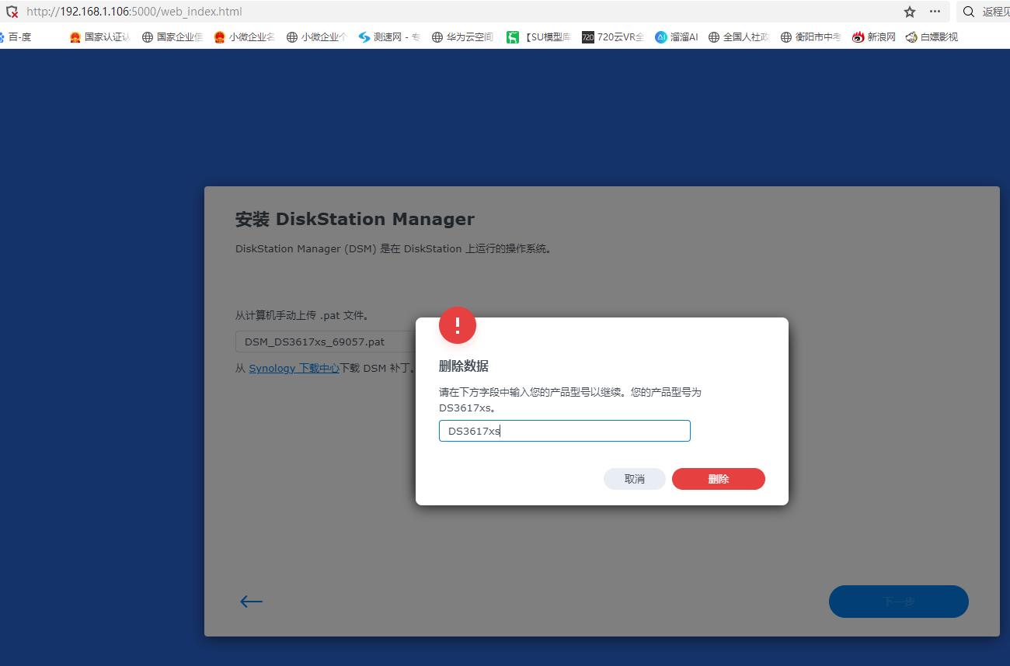This screenshot has height=666, width=1010.
Task: Click the 取消 (Cancel) button in the dialog
Action: pos(634,479)
